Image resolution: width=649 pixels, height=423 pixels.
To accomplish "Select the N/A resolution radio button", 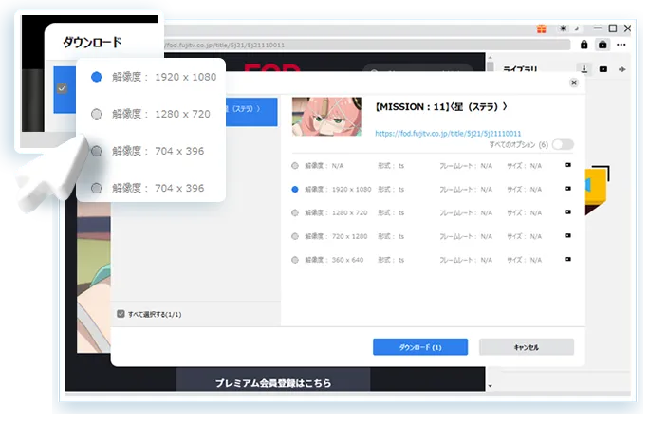I will pyautogui.click(x=295, y=166).
